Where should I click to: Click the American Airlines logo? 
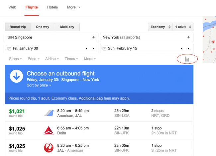point(49,113)
